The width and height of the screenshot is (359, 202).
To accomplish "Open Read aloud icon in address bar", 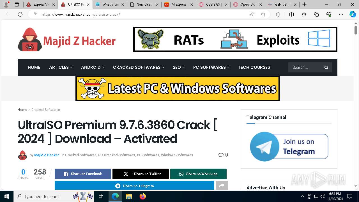I will (x=252, y=14).
